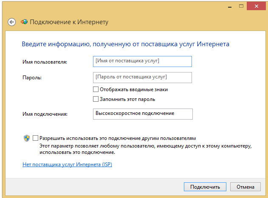Viewport: 268px width, 198px height.
Task: Click the globe network icon in title
Action: point(25,22)
